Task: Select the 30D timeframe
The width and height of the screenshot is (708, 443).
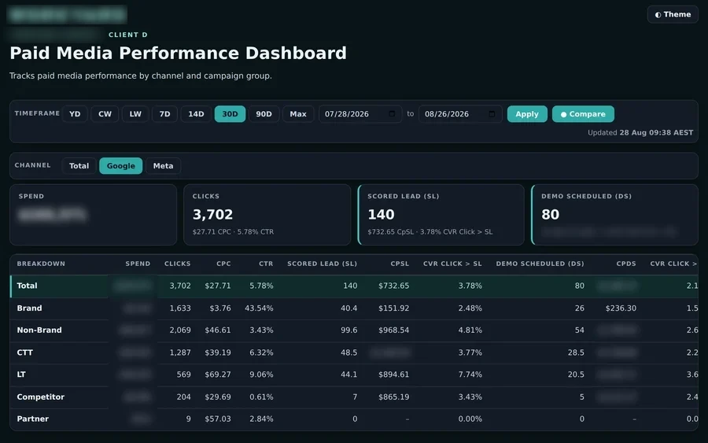Action: pos(230,114)
